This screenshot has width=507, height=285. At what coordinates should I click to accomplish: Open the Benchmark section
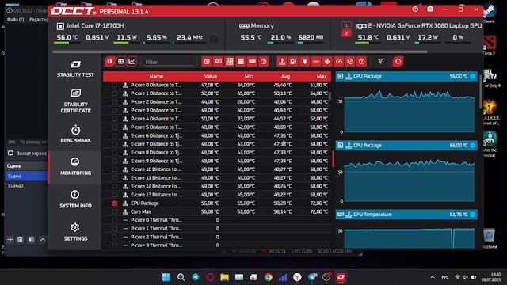75,134
